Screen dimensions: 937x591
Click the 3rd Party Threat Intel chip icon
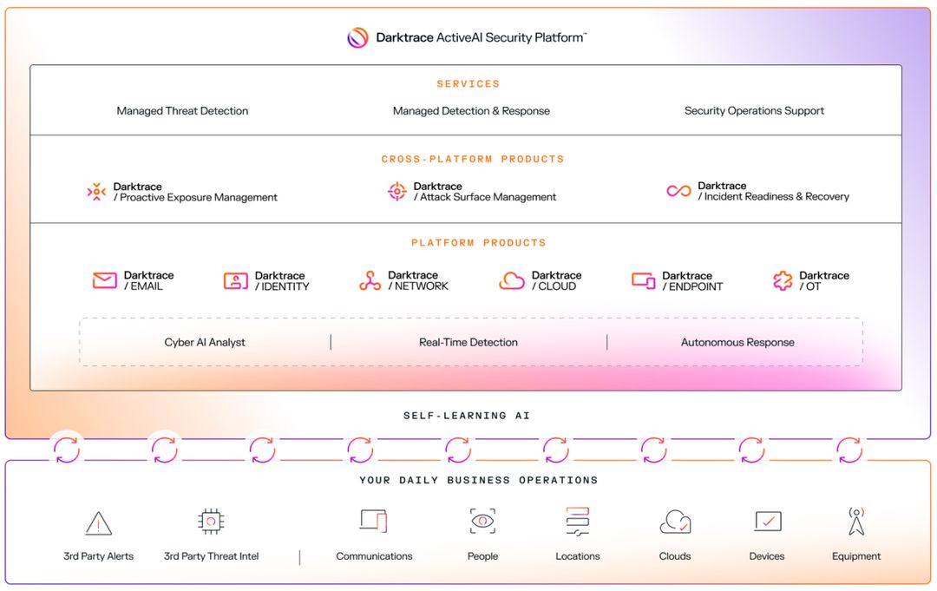pyautogui.click(x=211, y=521)
